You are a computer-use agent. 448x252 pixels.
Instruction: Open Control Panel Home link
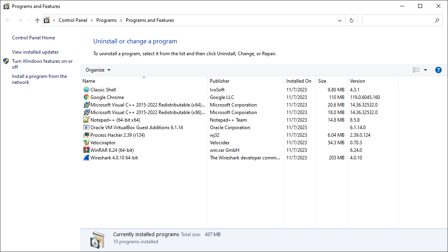click(x=33, y=38)
